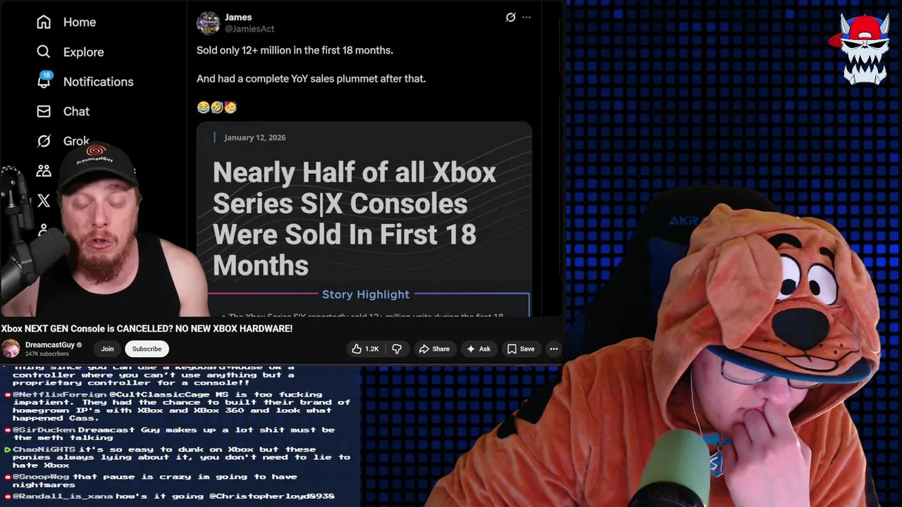Open the Chat envelope icon

tap(44, 111)
